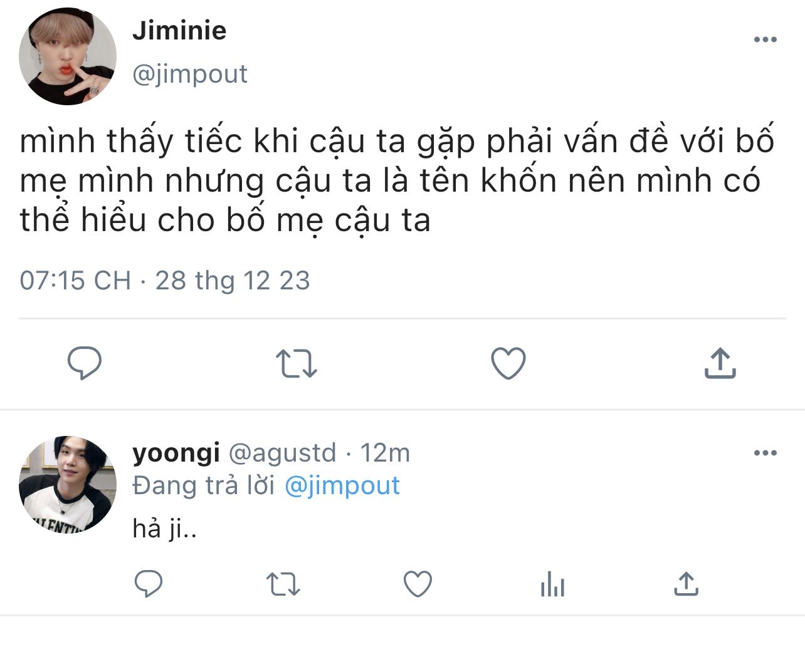This screenshot has height=652, width=805.
Task: View analytics for yoongi's reply
Action: point(552,584)
